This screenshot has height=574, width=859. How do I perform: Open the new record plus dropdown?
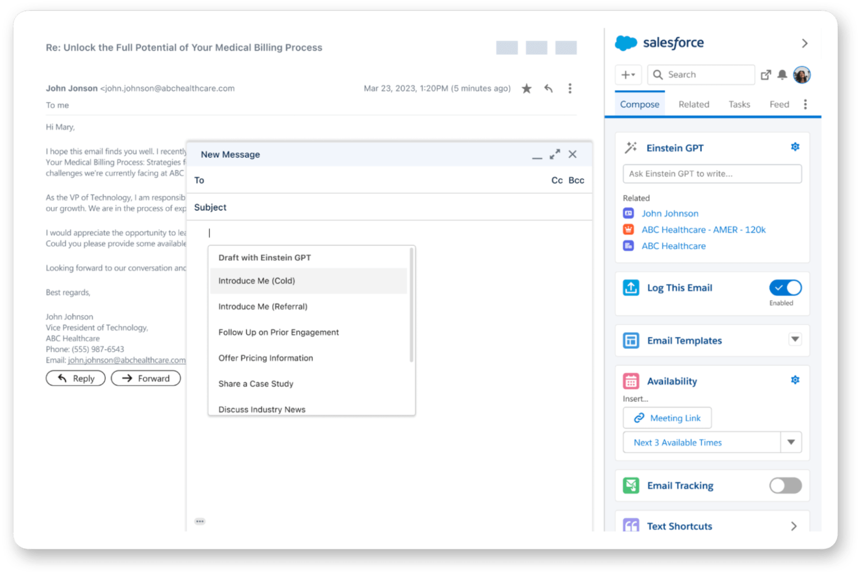(628, 74)
